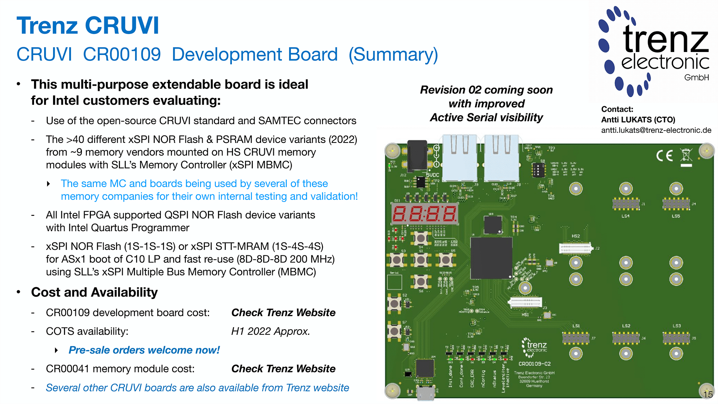Click the HS2 connector J2

576,248
